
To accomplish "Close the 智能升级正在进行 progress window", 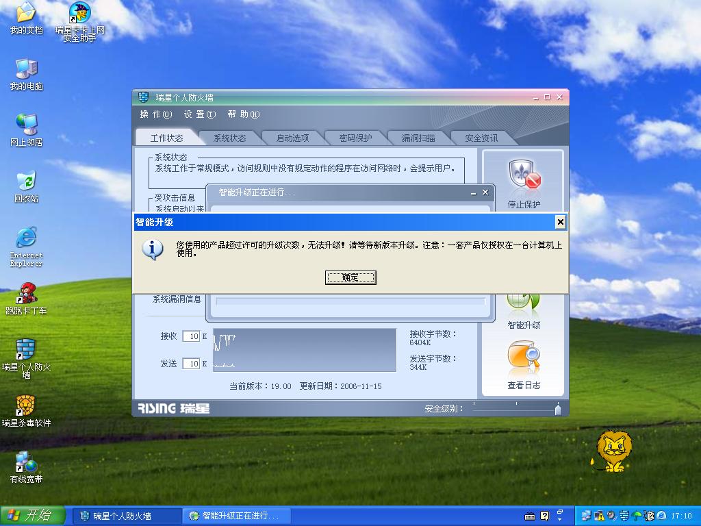I will [x=485, y=192].
